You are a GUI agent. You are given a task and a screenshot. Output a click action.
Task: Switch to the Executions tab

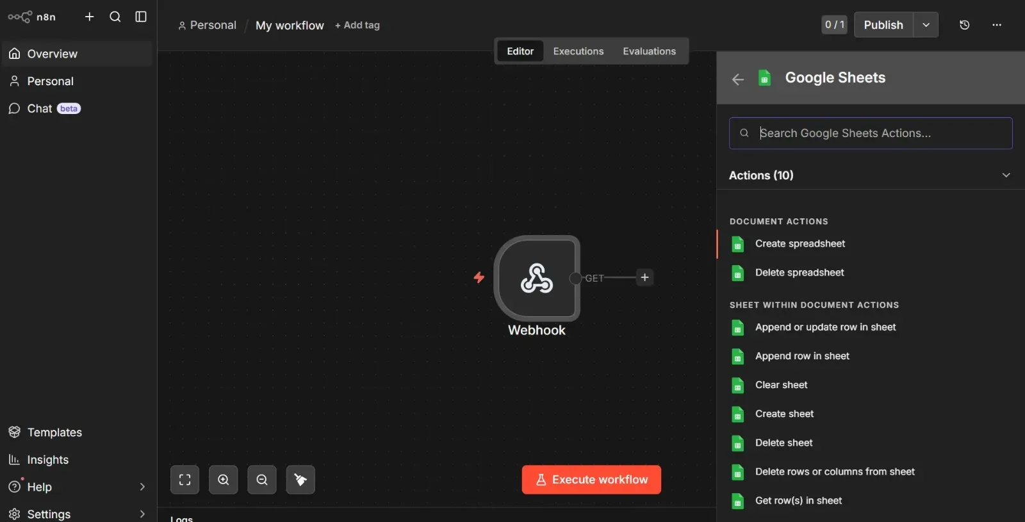click(x=578, y=51)
